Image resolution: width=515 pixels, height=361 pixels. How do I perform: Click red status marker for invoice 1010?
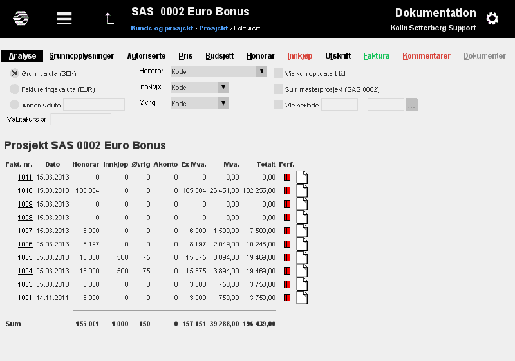click(287, 190)
